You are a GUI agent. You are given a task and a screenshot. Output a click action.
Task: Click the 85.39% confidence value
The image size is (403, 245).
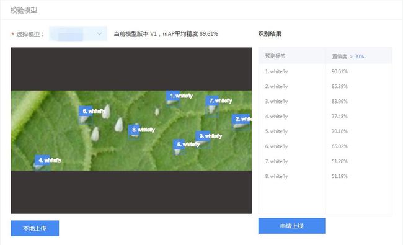pyautogui.click(x=340, y=86)
